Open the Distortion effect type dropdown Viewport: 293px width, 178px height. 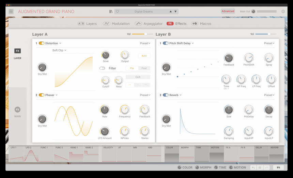pos(53,43)
